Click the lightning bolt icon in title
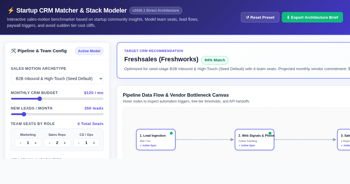This screenshot has width=350, height=184. [11, 11]
